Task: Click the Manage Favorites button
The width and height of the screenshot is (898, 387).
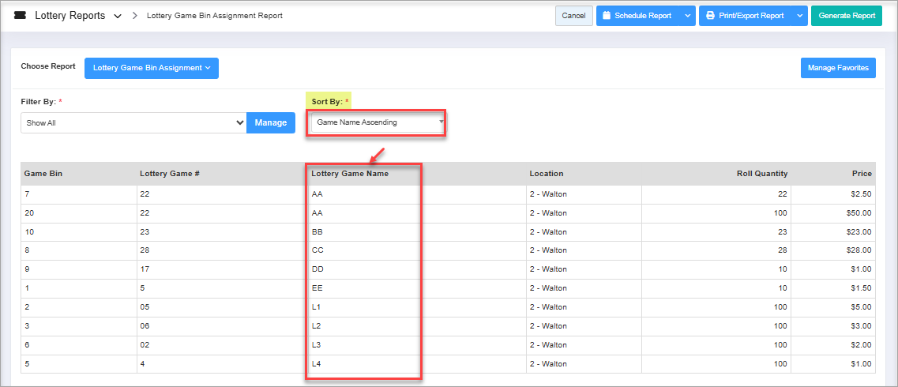Action: (838, 68)
